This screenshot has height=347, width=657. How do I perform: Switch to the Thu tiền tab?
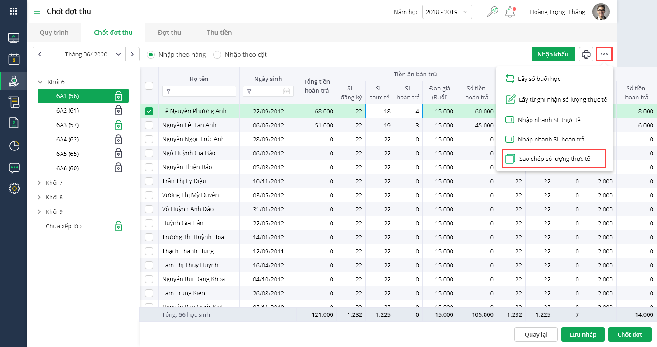pyautogui.click(x=219, y=33)
